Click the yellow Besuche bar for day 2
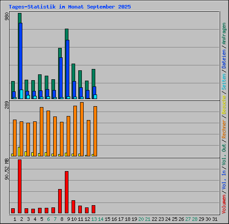 tap(19, 151)
